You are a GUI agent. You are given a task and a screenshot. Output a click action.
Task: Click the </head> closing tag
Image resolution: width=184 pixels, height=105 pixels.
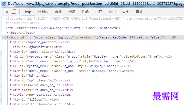28,33
